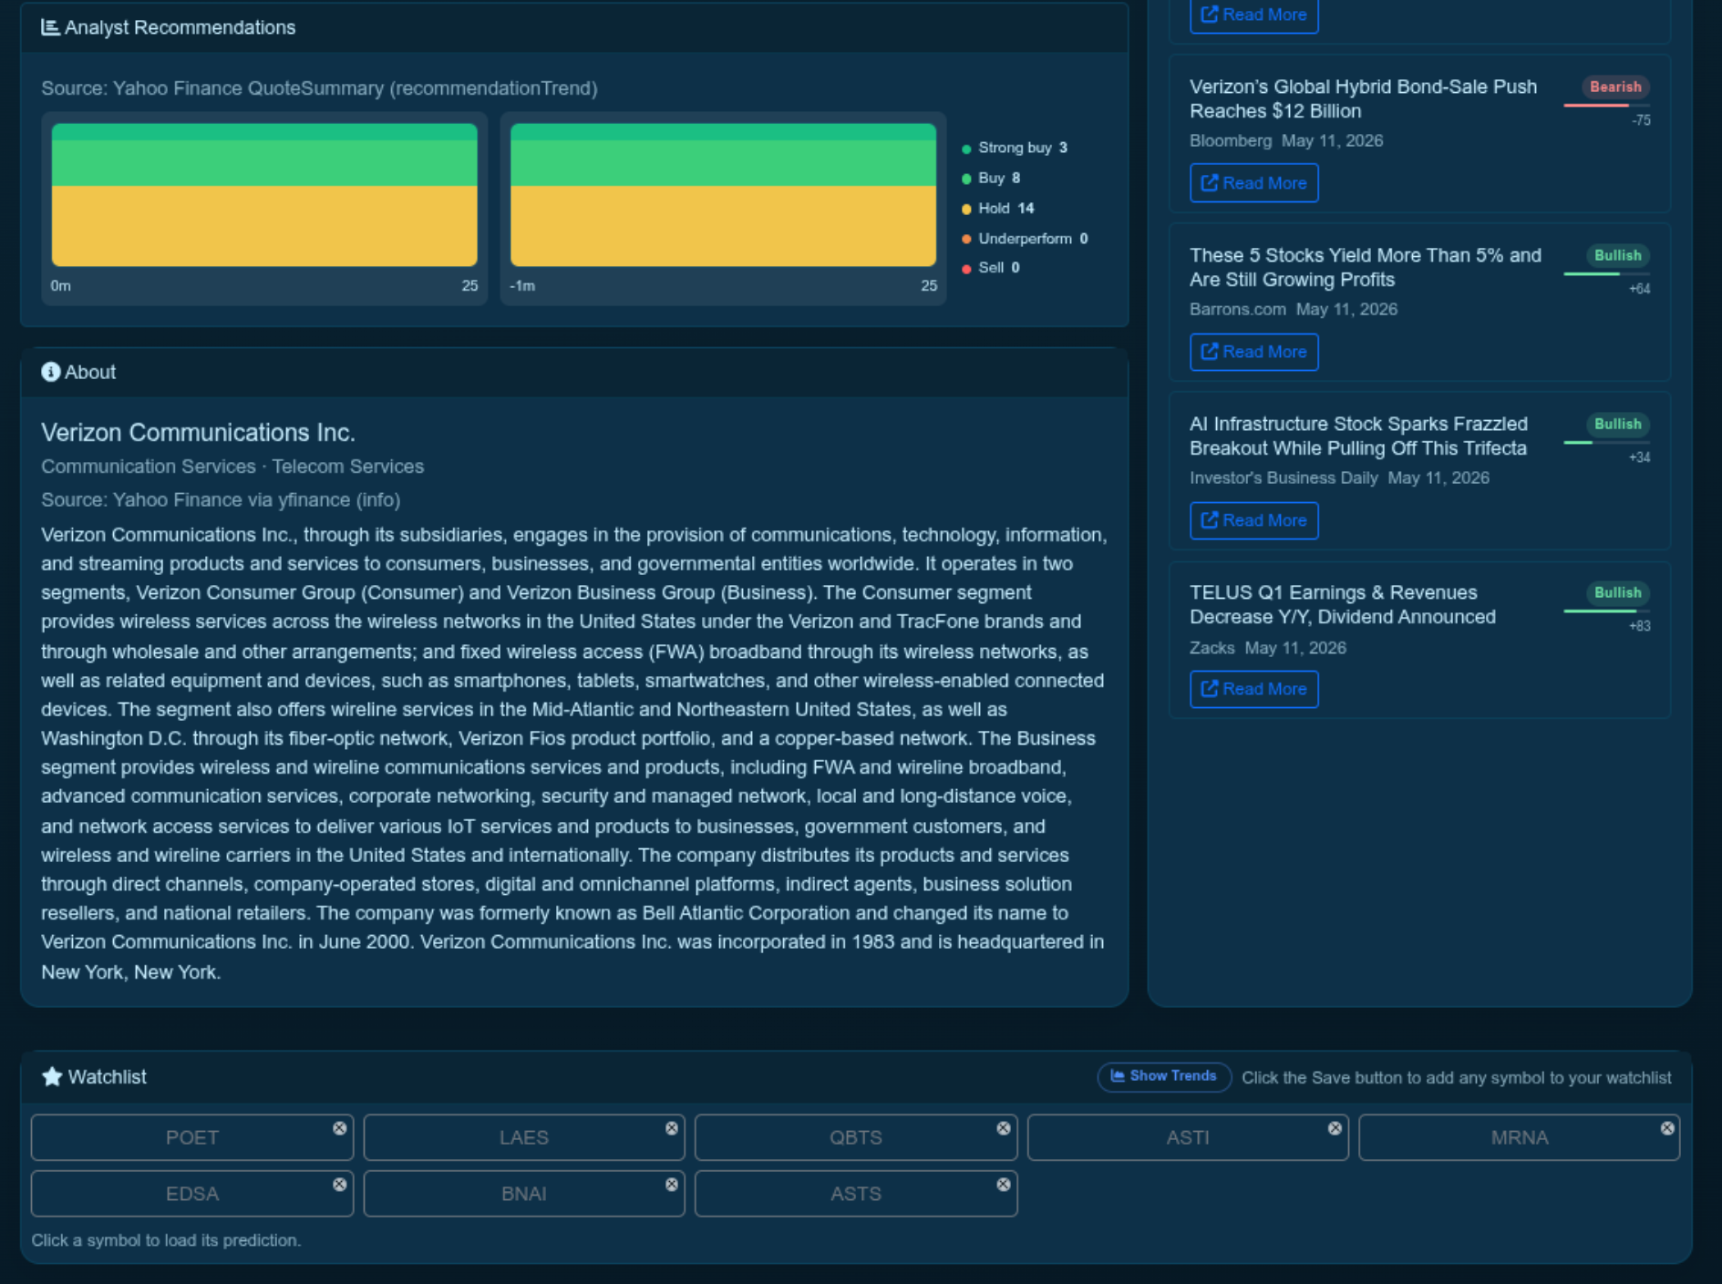Click the +64 sentiment score bar
The height and width of the screenshot is (1284, 1722).
1607,274
